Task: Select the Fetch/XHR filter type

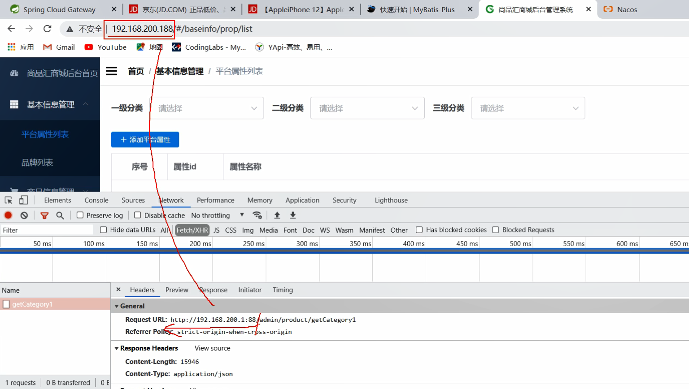Action: (x=192, y=230)
